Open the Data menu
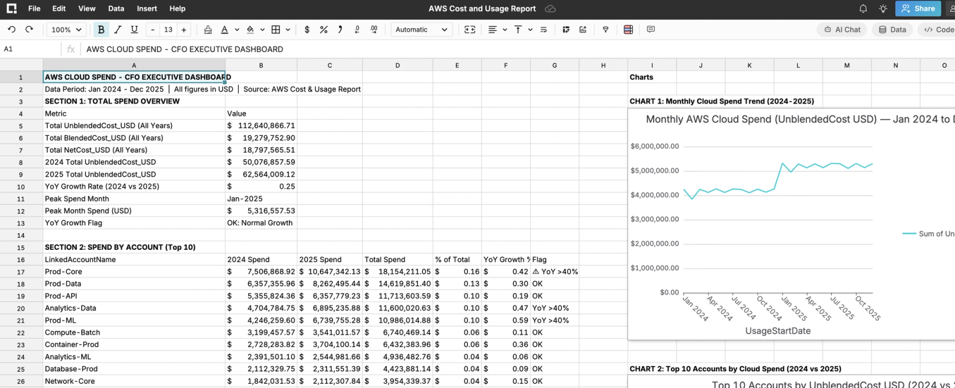 click(x=116, y=8)
